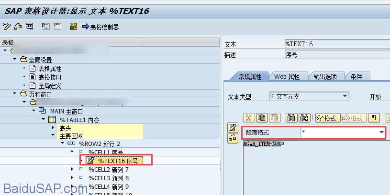Expand the %CELL3 新列 8 node
This screenshot has width=390, height=195.
click(x=72, y=178)
